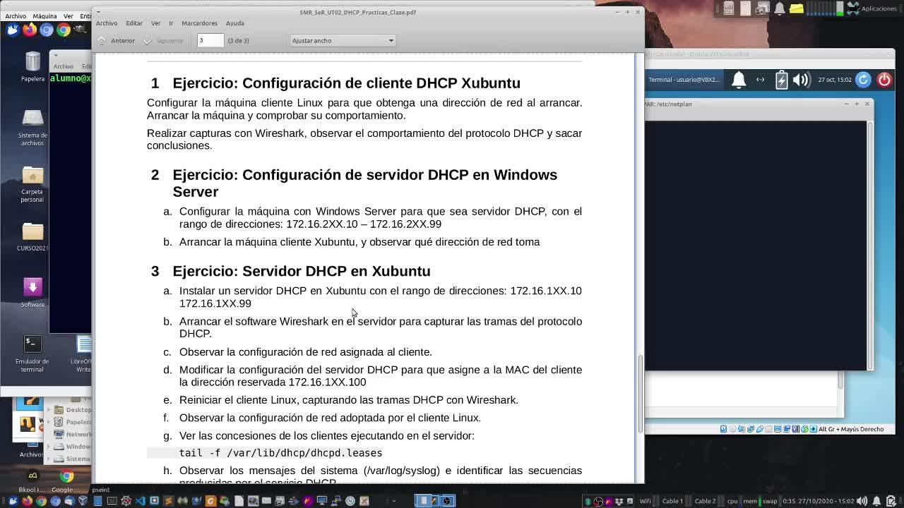The image size is (904, 508).
Task: Open the Ayuda menu
Action: (234, 23)
